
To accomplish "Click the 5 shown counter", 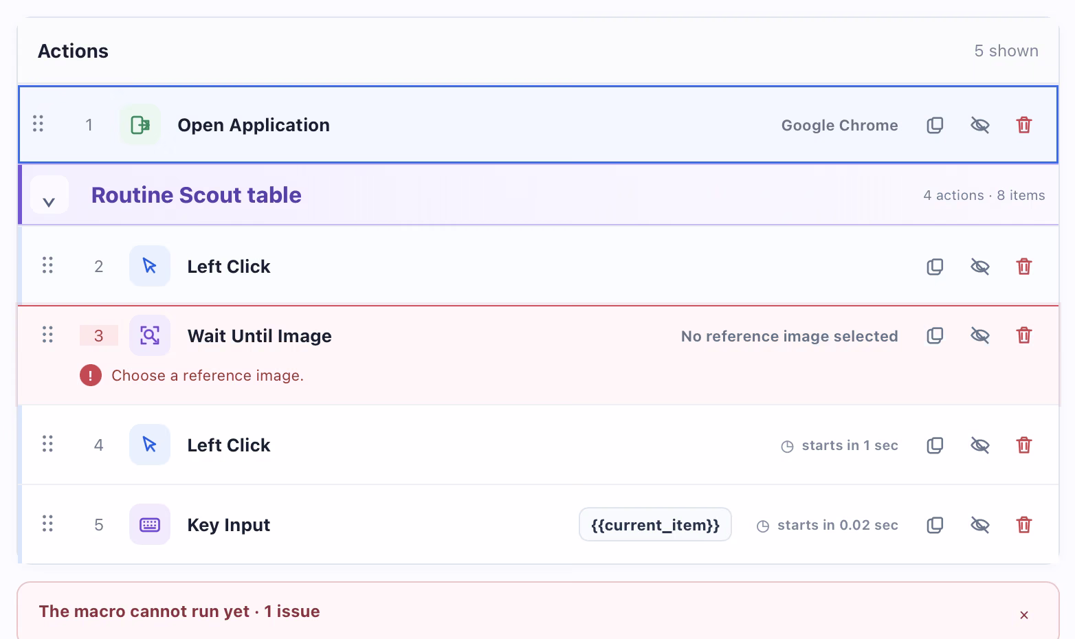I will click(x=1006, y=51).
